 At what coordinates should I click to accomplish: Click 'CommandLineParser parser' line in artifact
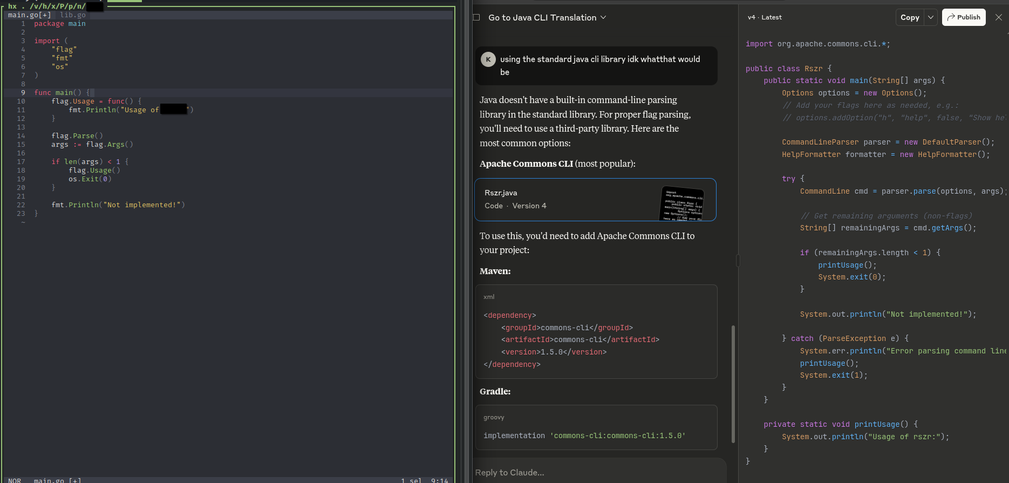[888, 142]
